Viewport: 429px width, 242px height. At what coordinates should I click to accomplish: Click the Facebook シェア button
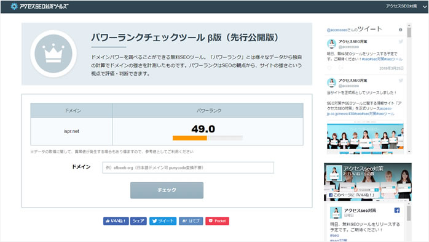pyautogui.click(x=138, y=221)
